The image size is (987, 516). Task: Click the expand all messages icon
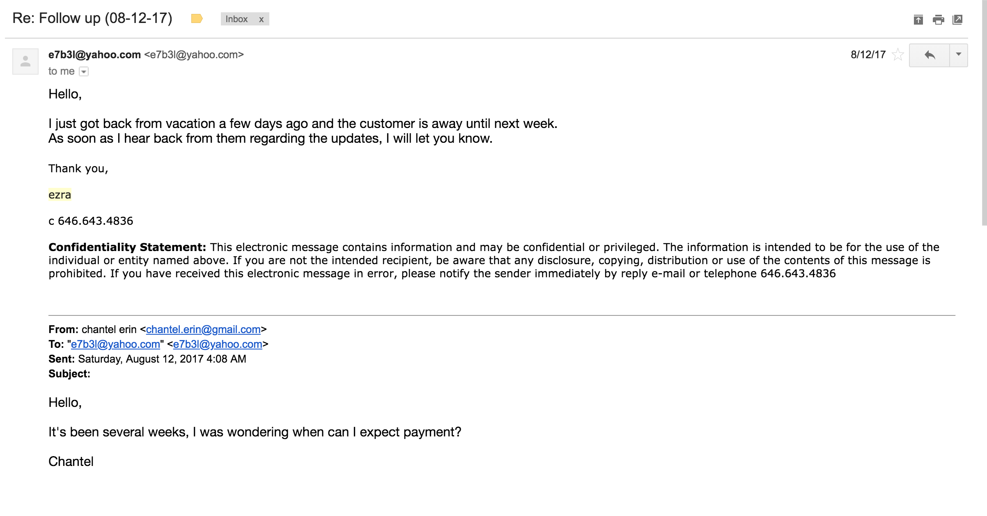[x=918, y=19]
